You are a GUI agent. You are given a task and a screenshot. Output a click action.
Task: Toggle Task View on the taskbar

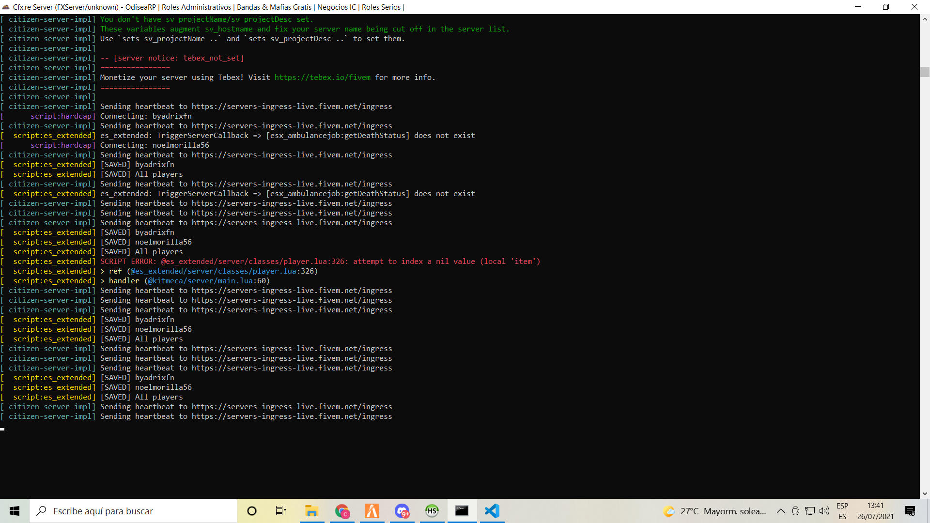coord(280,511)
